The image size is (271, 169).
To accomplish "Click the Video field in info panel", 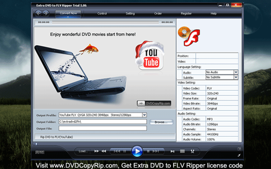I will (217, 61).
